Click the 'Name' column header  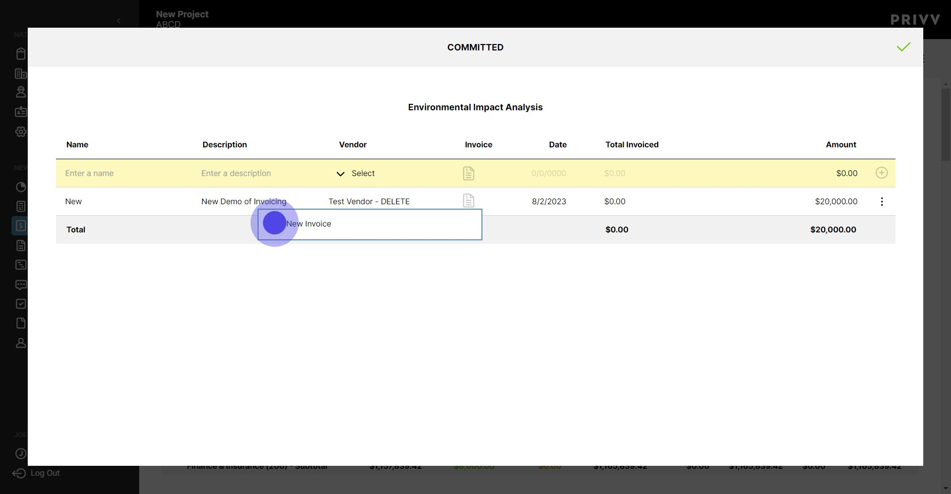point(77,144)
